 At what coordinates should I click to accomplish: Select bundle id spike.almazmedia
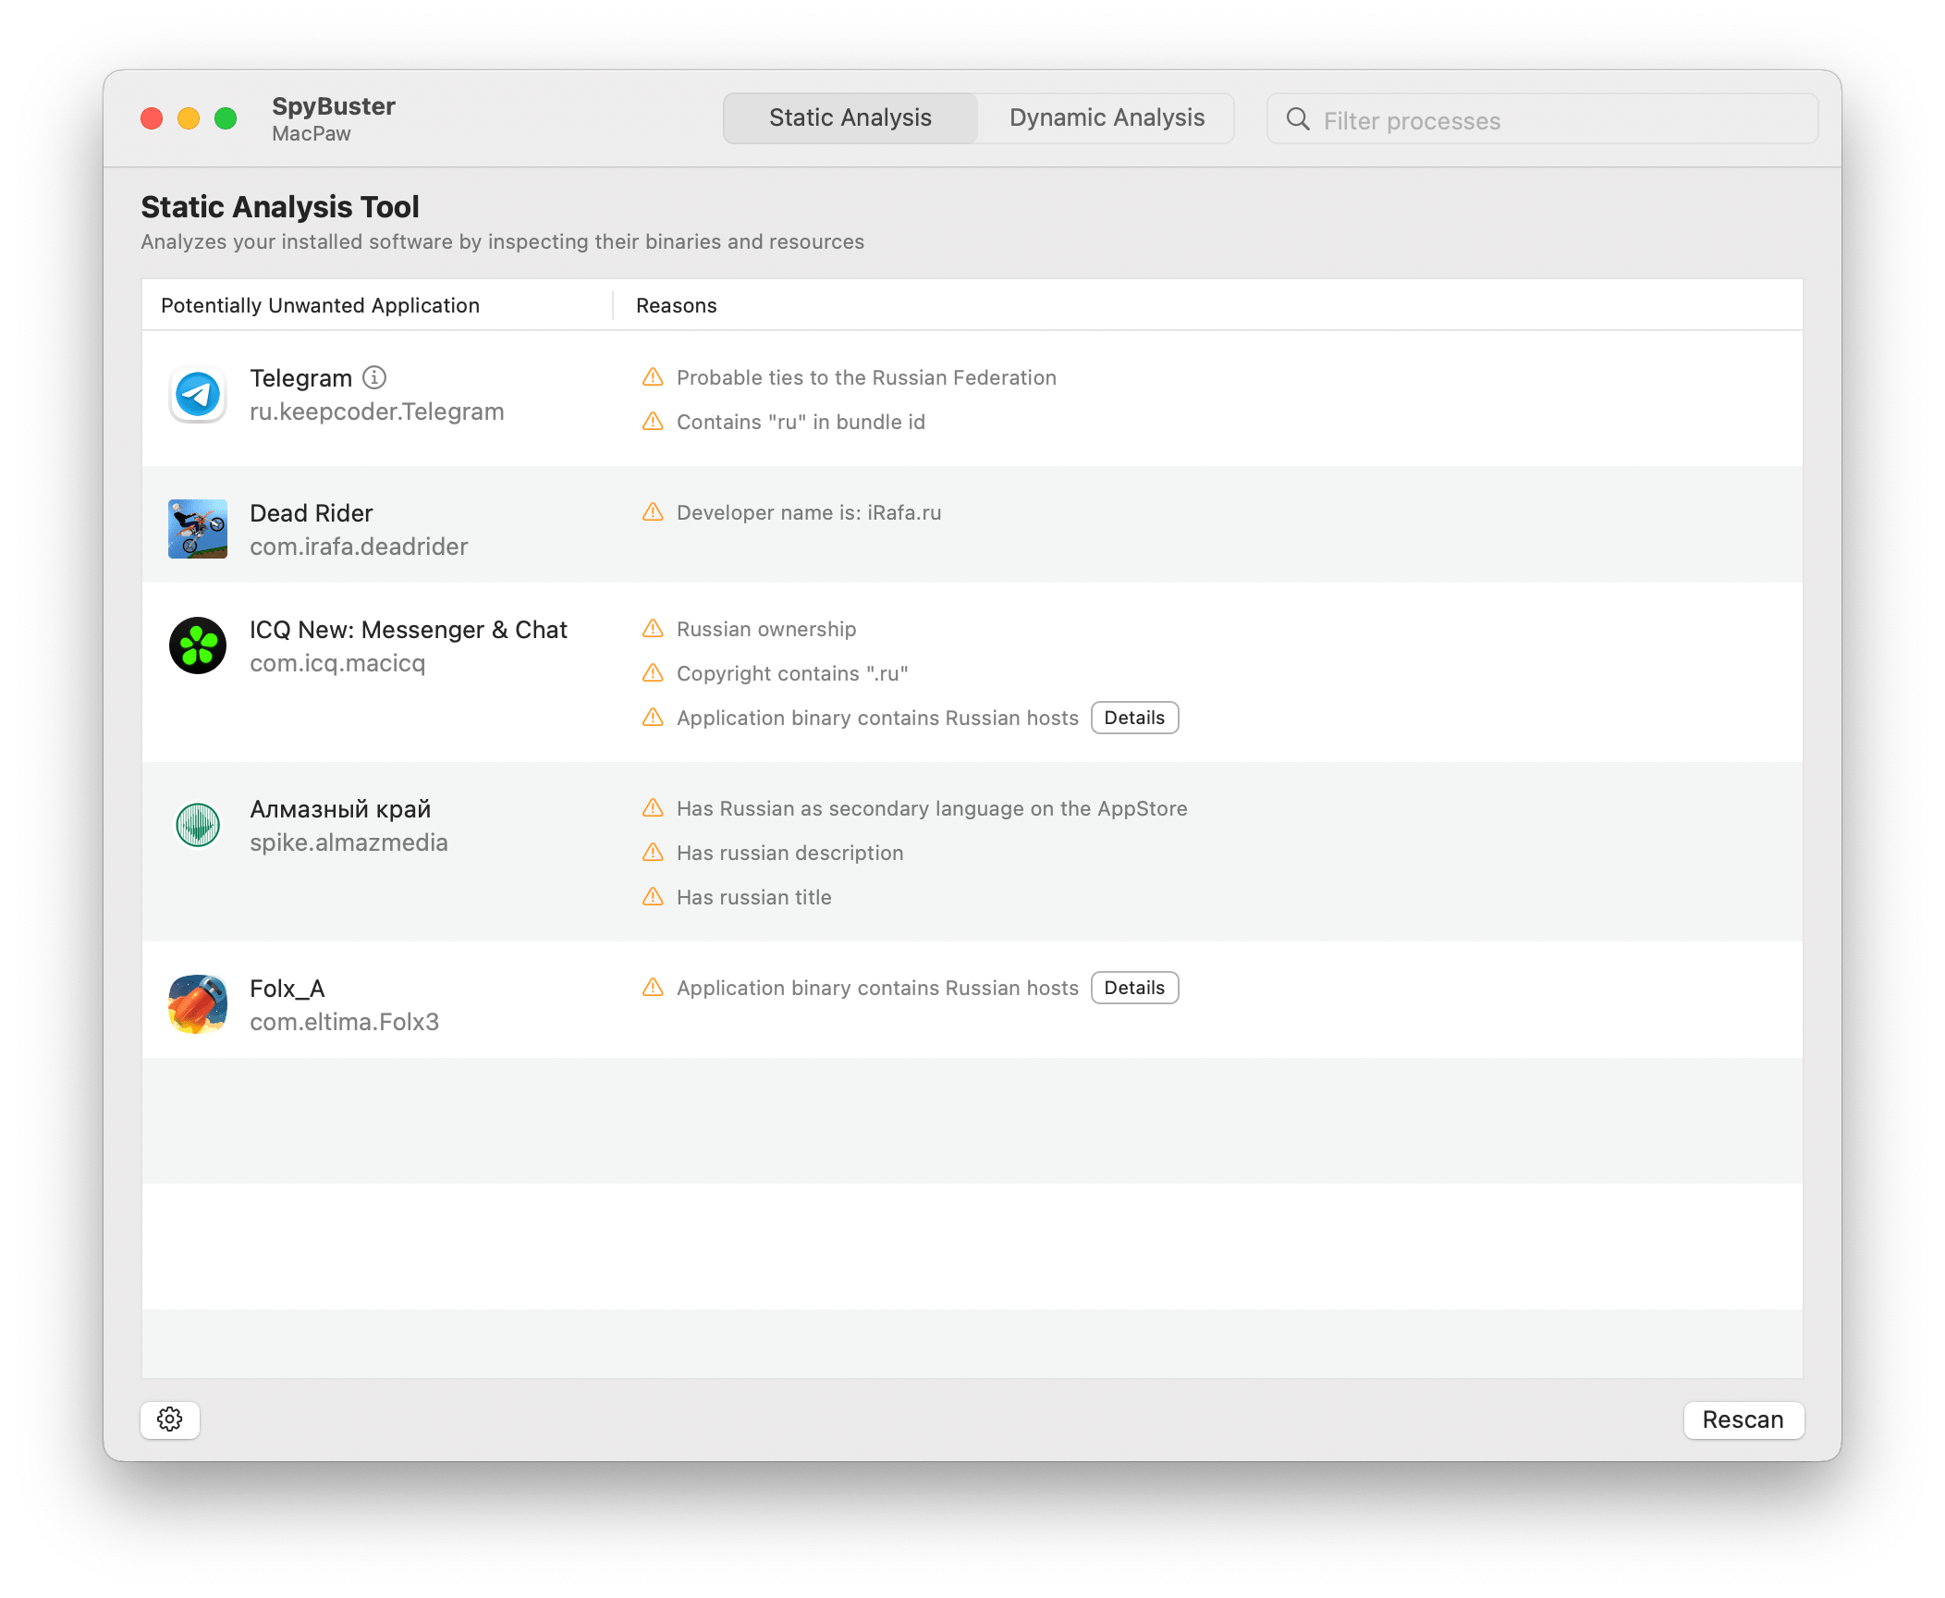349,842
